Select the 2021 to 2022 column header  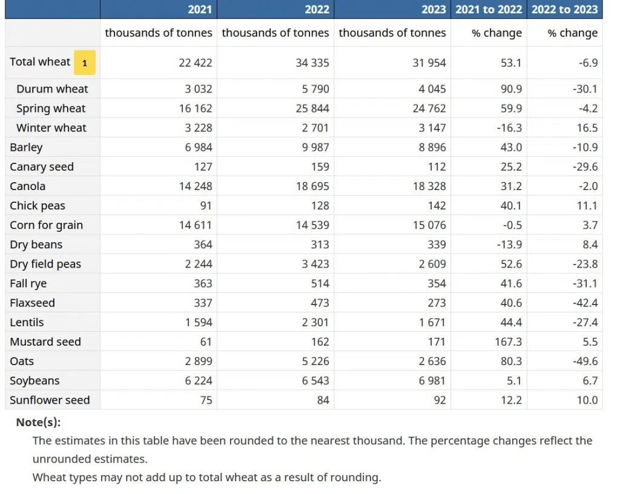(x=489, y=9)
